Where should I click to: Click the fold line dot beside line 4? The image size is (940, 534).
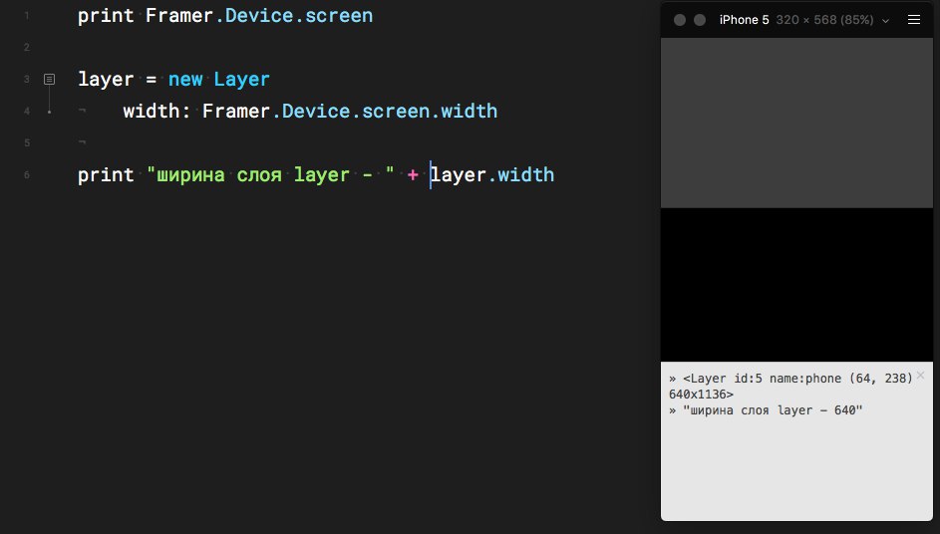click(x=49, y=112)
